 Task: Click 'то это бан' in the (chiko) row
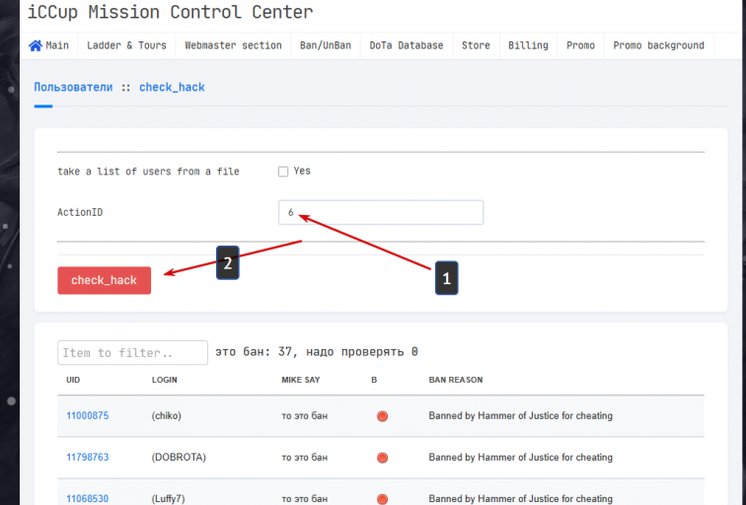(x=305, y=416)
